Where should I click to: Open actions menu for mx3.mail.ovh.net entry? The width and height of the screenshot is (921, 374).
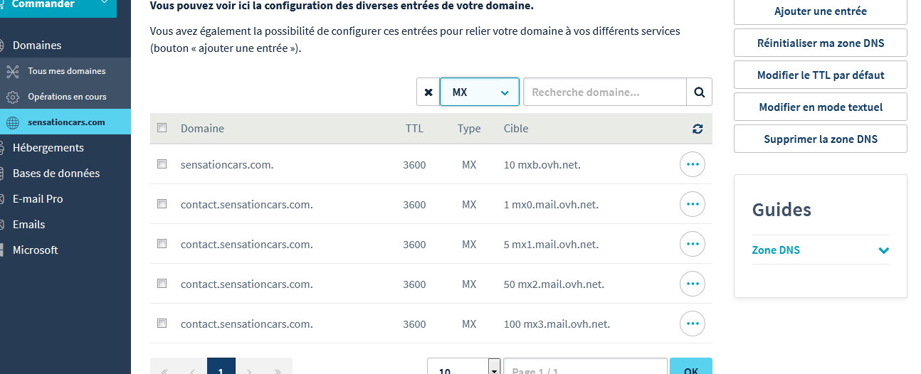pyautogui.click(x=692, y=324)
